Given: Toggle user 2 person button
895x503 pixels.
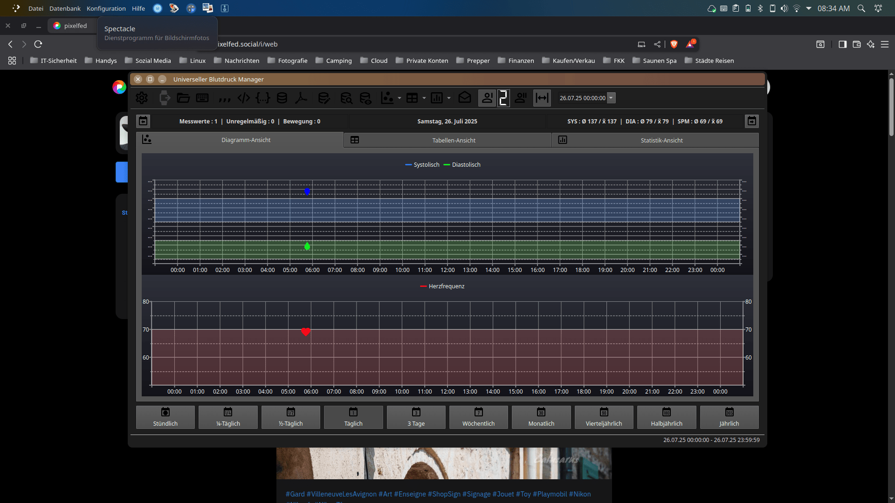Looking at the screenshot, I should coord(521,98).
